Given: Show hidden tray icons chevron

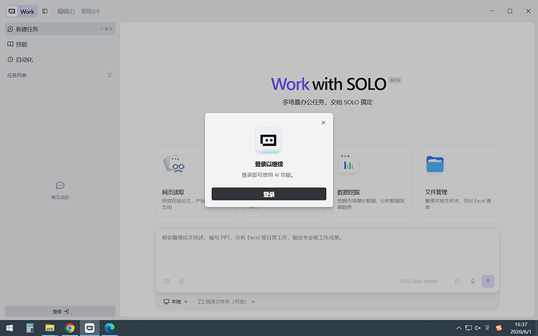Looking at the screenshot, I should 458,328.
